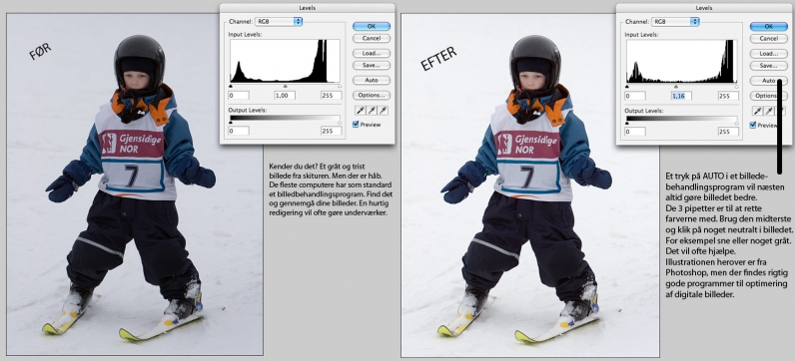This screenshot has width=795, height=361.
Task: Open the Channel RGB dropdown in FØR dialog
Action: click(279, 21)
